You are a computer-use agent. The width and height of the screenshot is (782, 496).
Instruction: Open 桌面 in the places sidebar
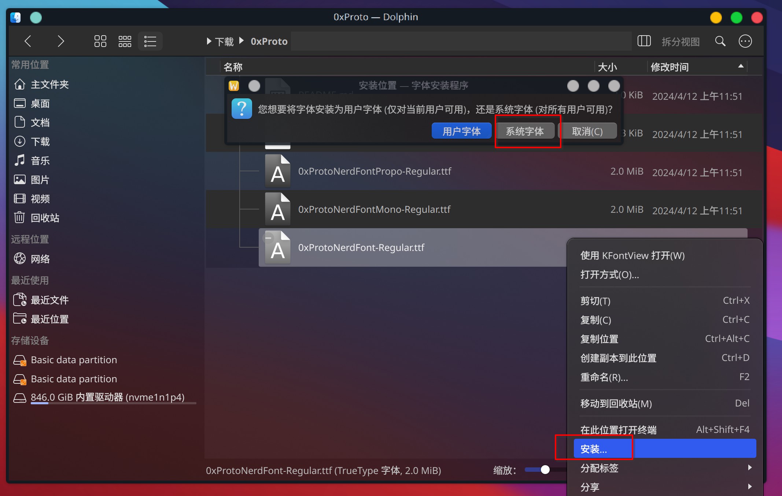[x=40, y=103]
